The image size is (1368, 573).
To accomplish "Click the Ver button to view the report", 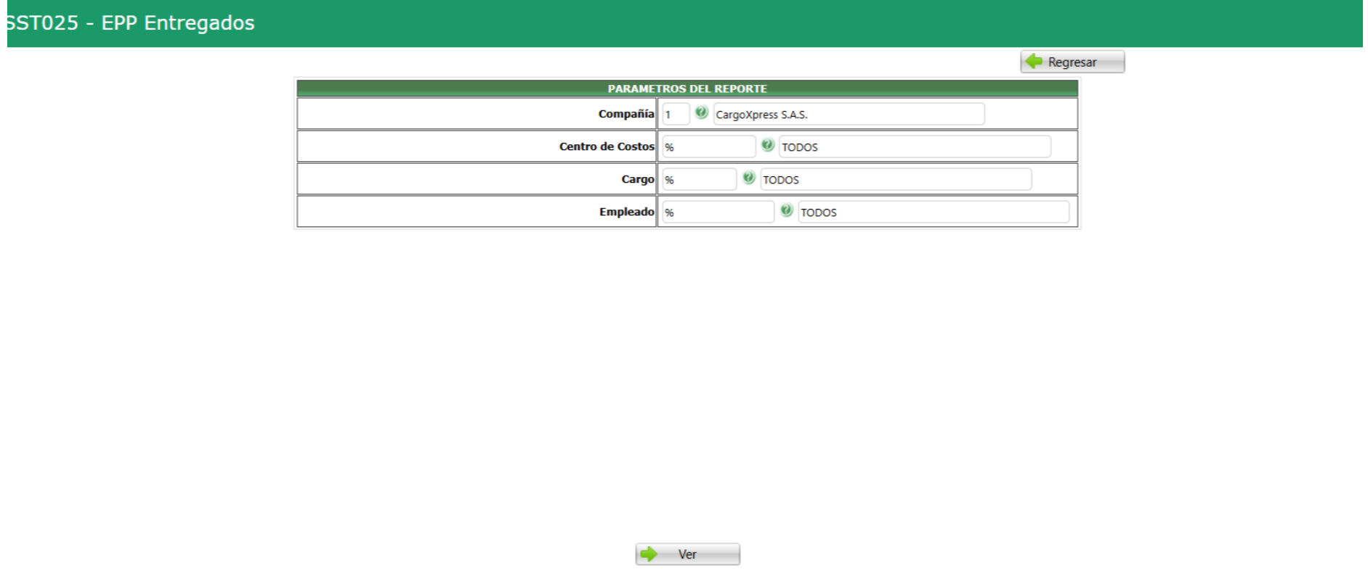I will [x=688, y=554].
